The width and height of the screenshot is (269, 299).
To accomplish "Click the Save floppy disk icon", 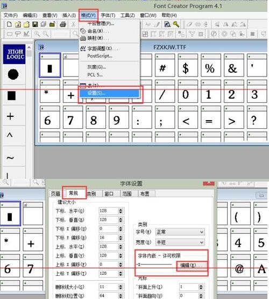I will [35, 24].
